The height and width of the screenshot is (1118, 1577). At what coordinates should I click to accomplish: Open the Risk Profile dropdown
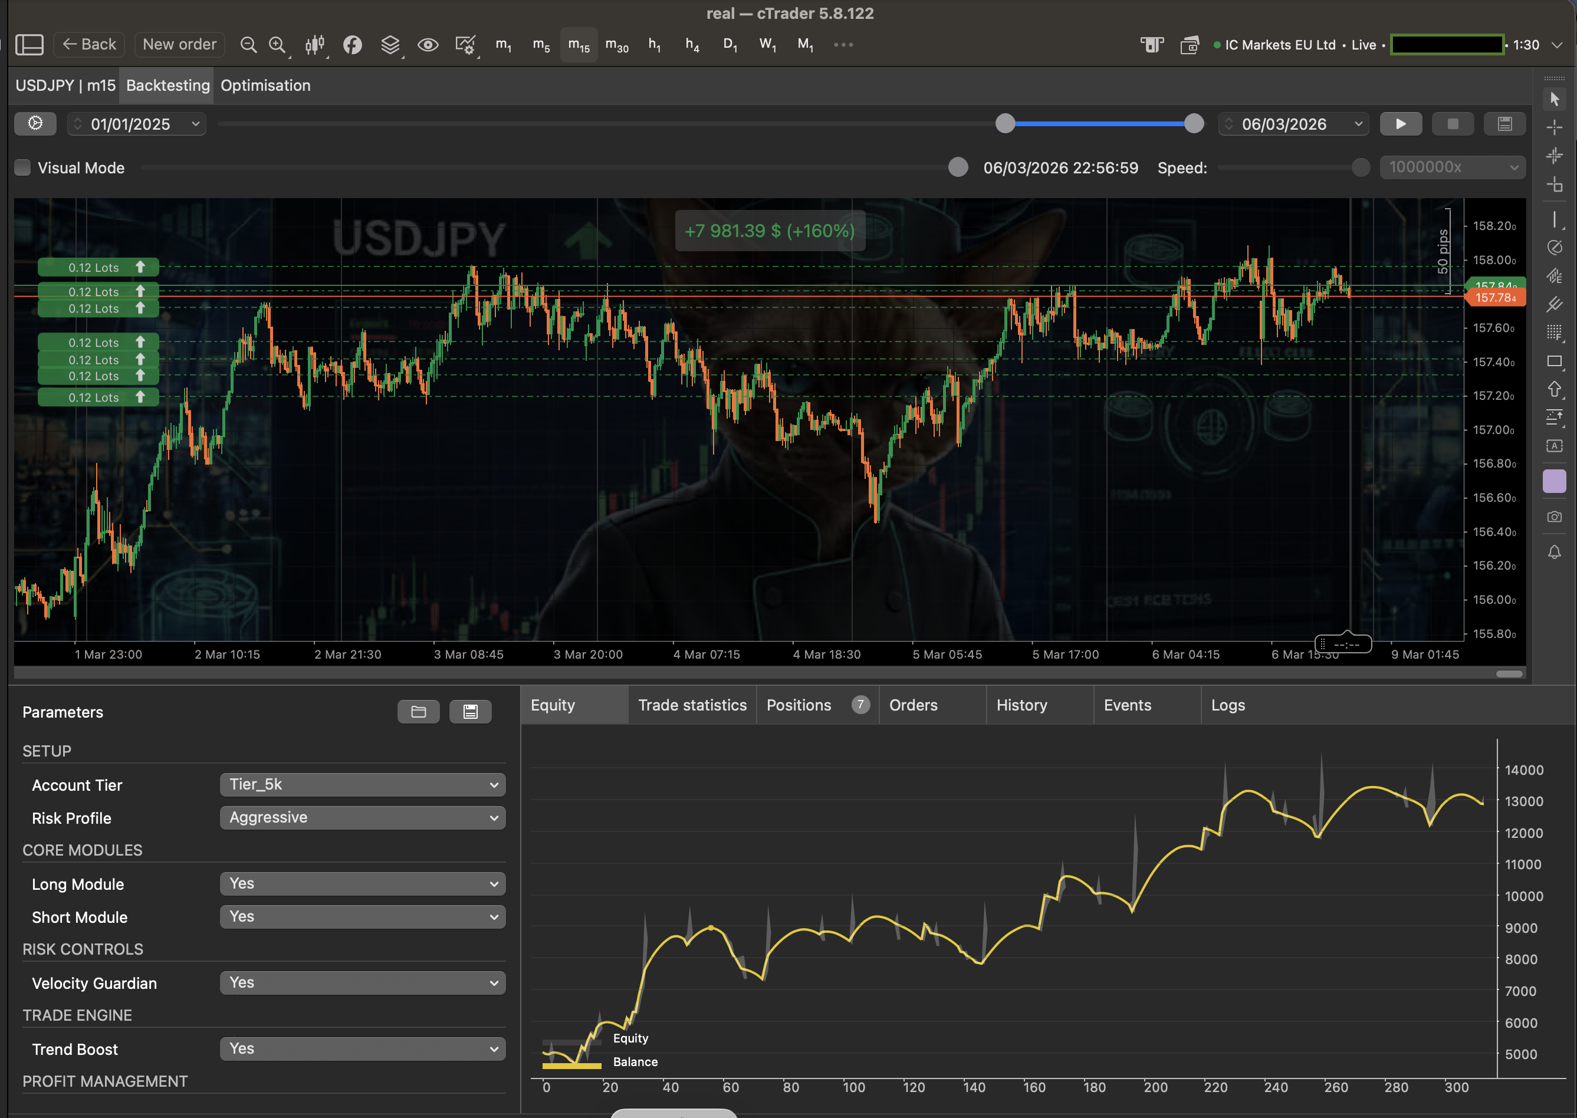(363, 817)
